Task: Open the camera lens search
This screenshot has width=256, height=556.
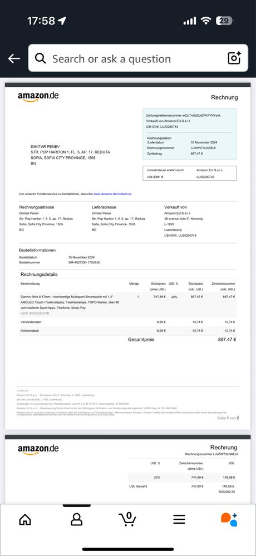Action: pos(234,58)
